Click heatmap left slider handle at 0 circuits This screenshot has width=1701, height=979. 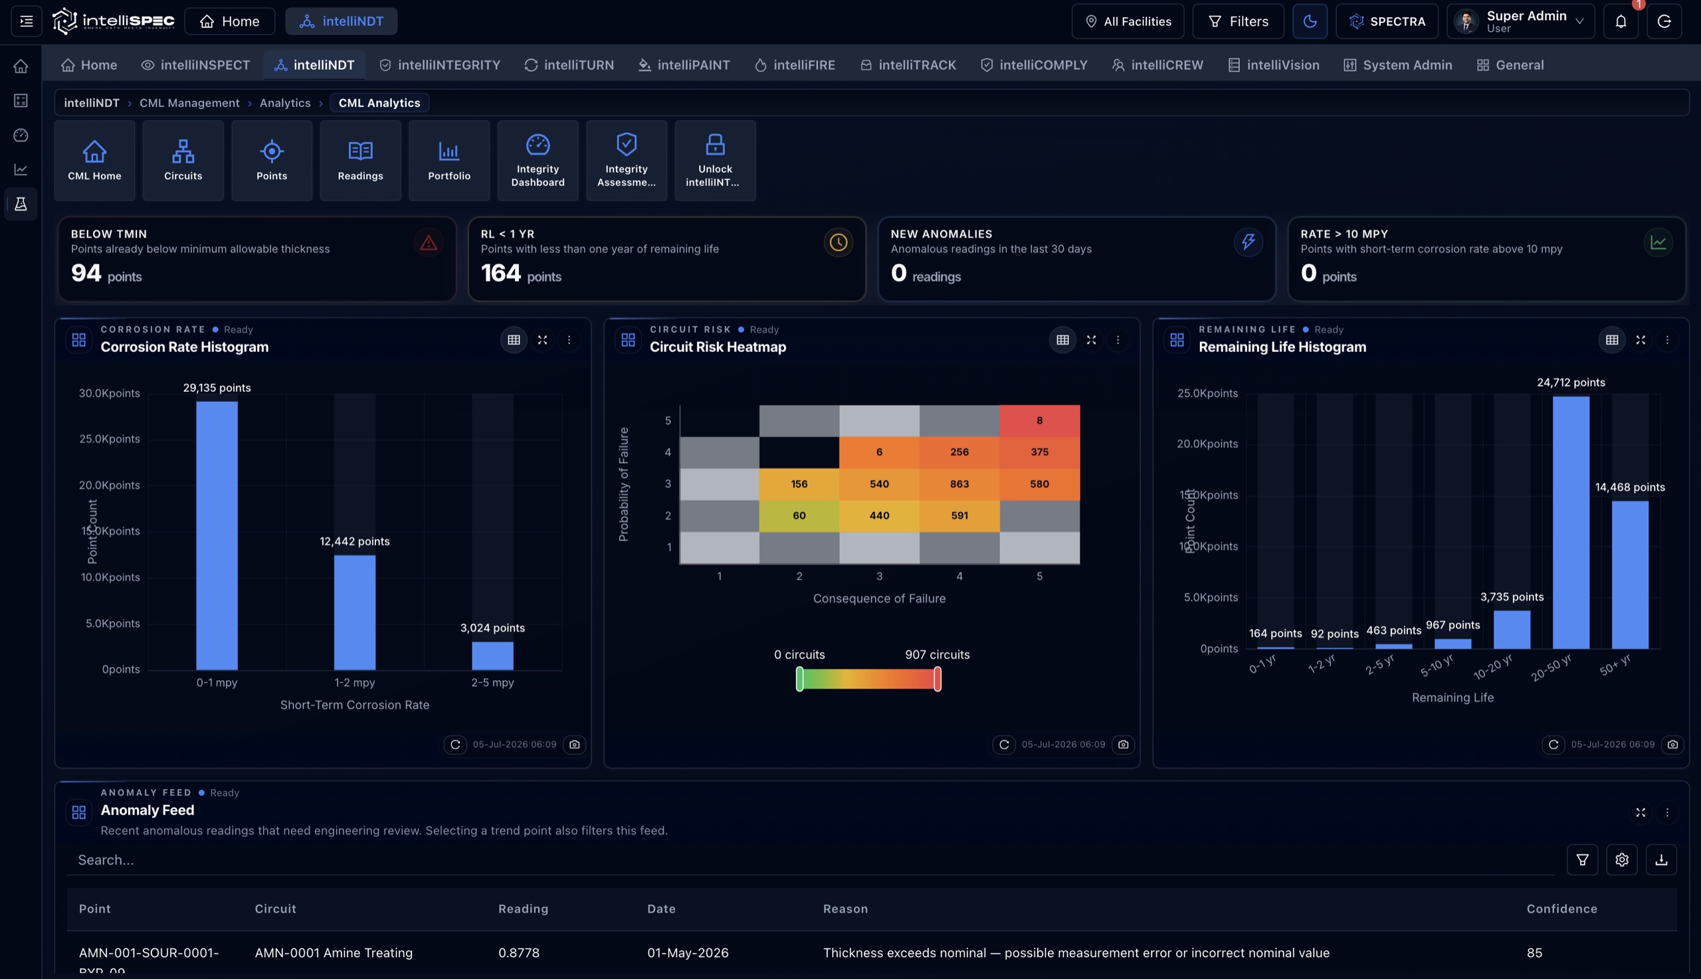coord(799,679)
